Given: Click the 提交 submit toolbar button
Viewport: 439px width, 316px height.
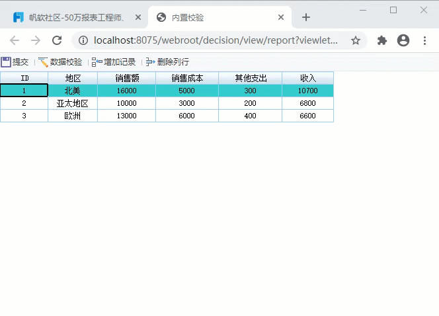Looking at the screenshot, I should [15, 62].
